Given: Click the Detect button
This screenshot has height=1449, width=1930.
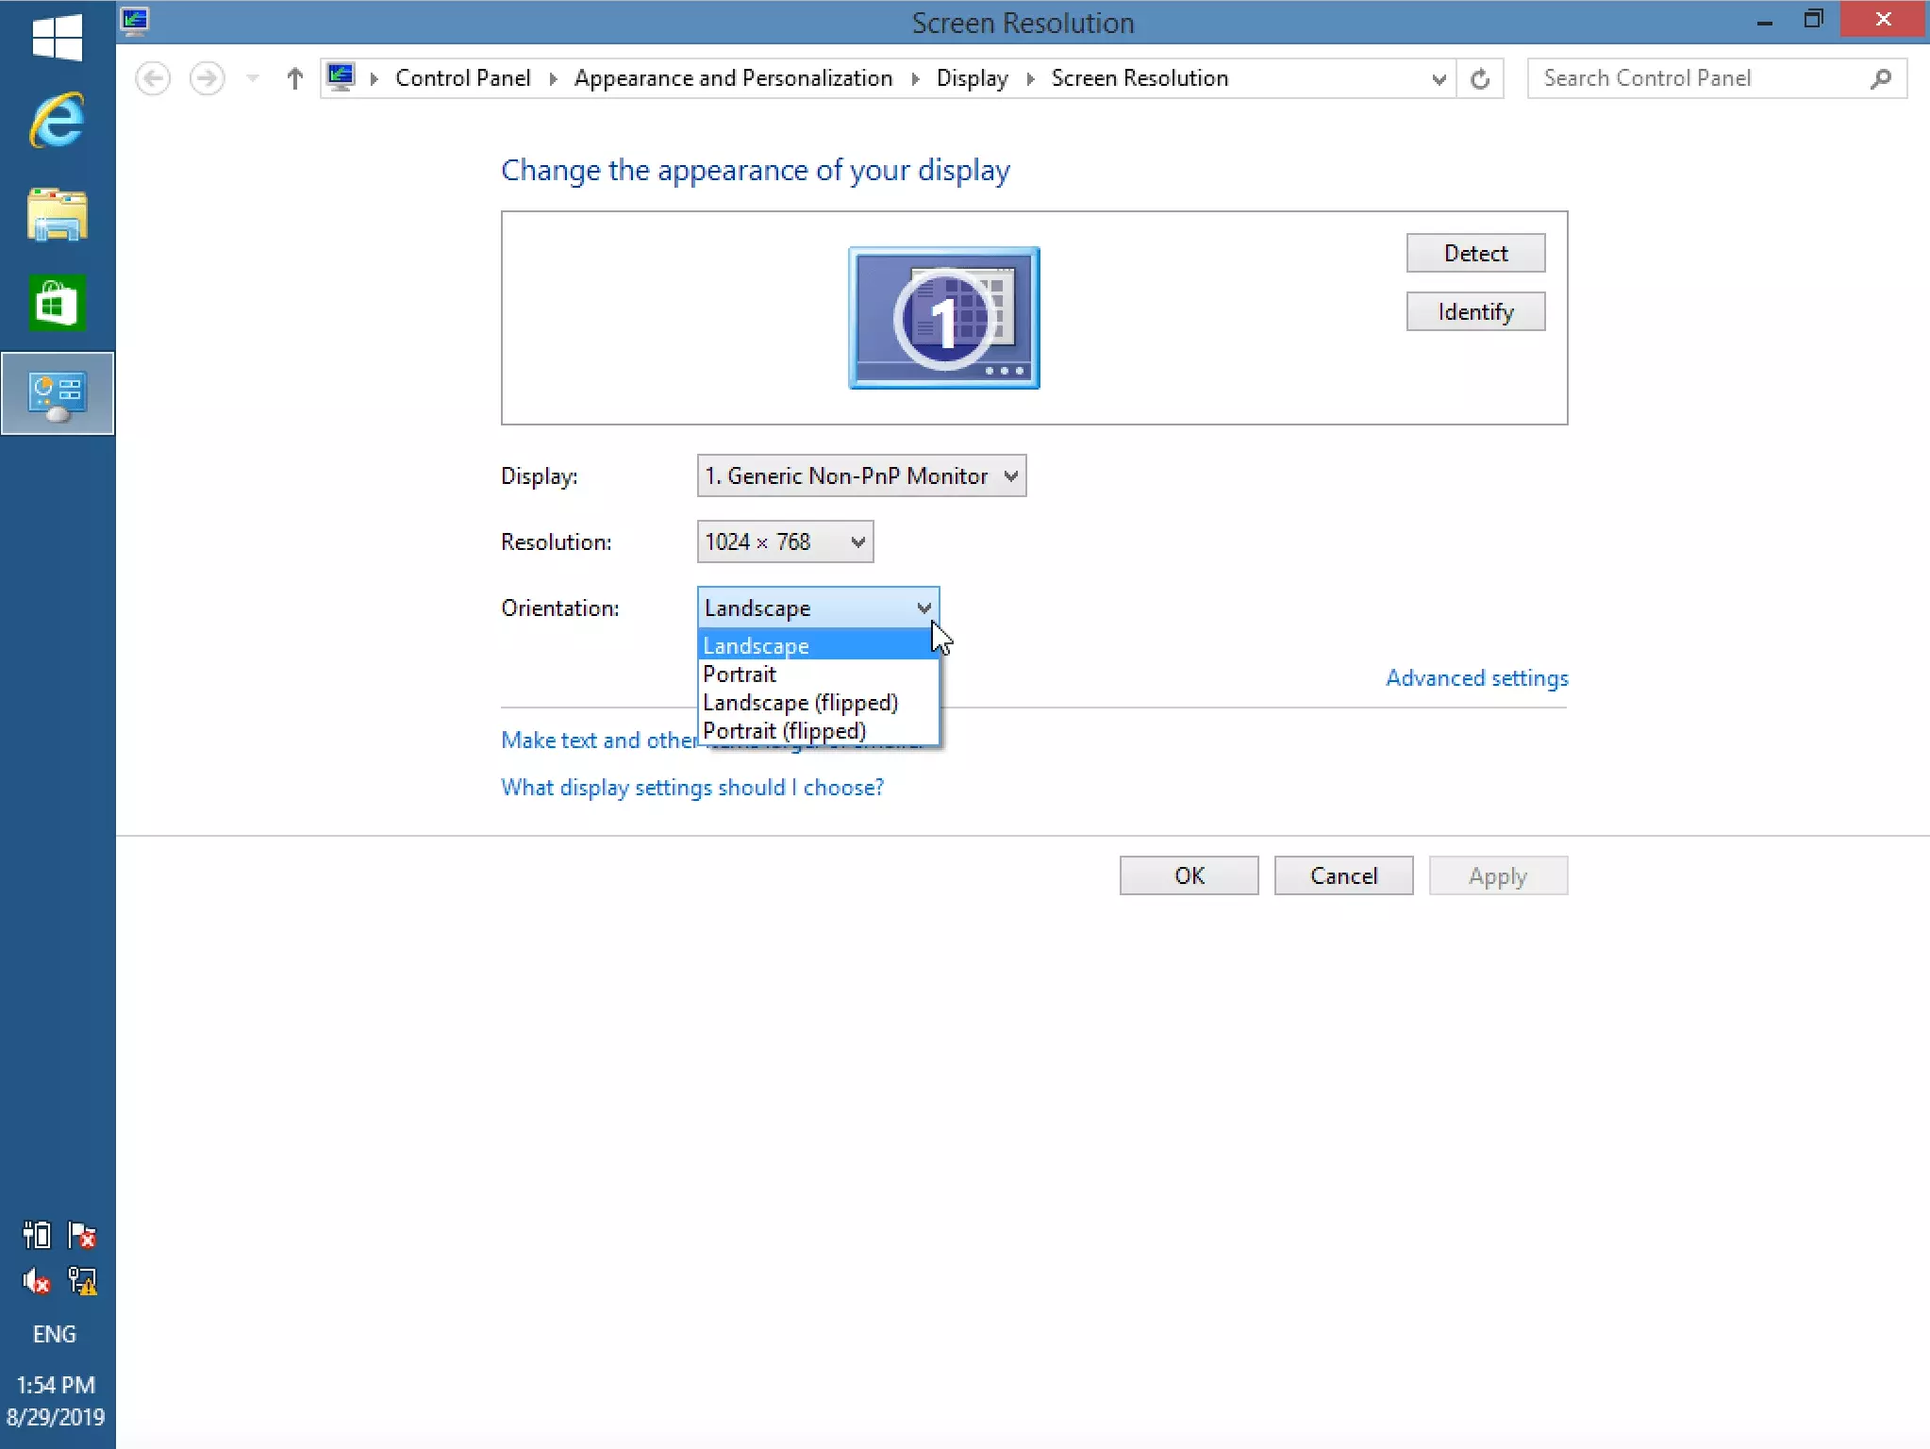Looking at the screenshot, I should [1472, 253].
